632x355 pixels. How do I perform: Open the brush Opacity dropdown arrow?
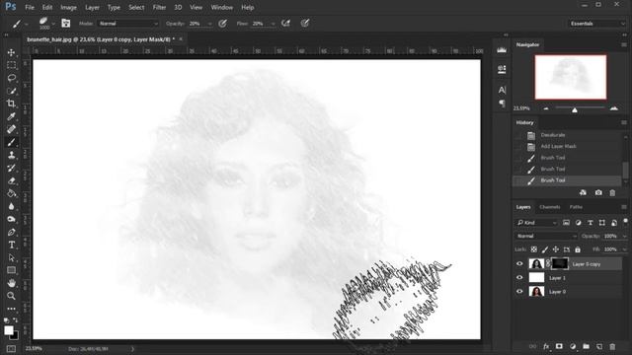(x=209, y=24)
